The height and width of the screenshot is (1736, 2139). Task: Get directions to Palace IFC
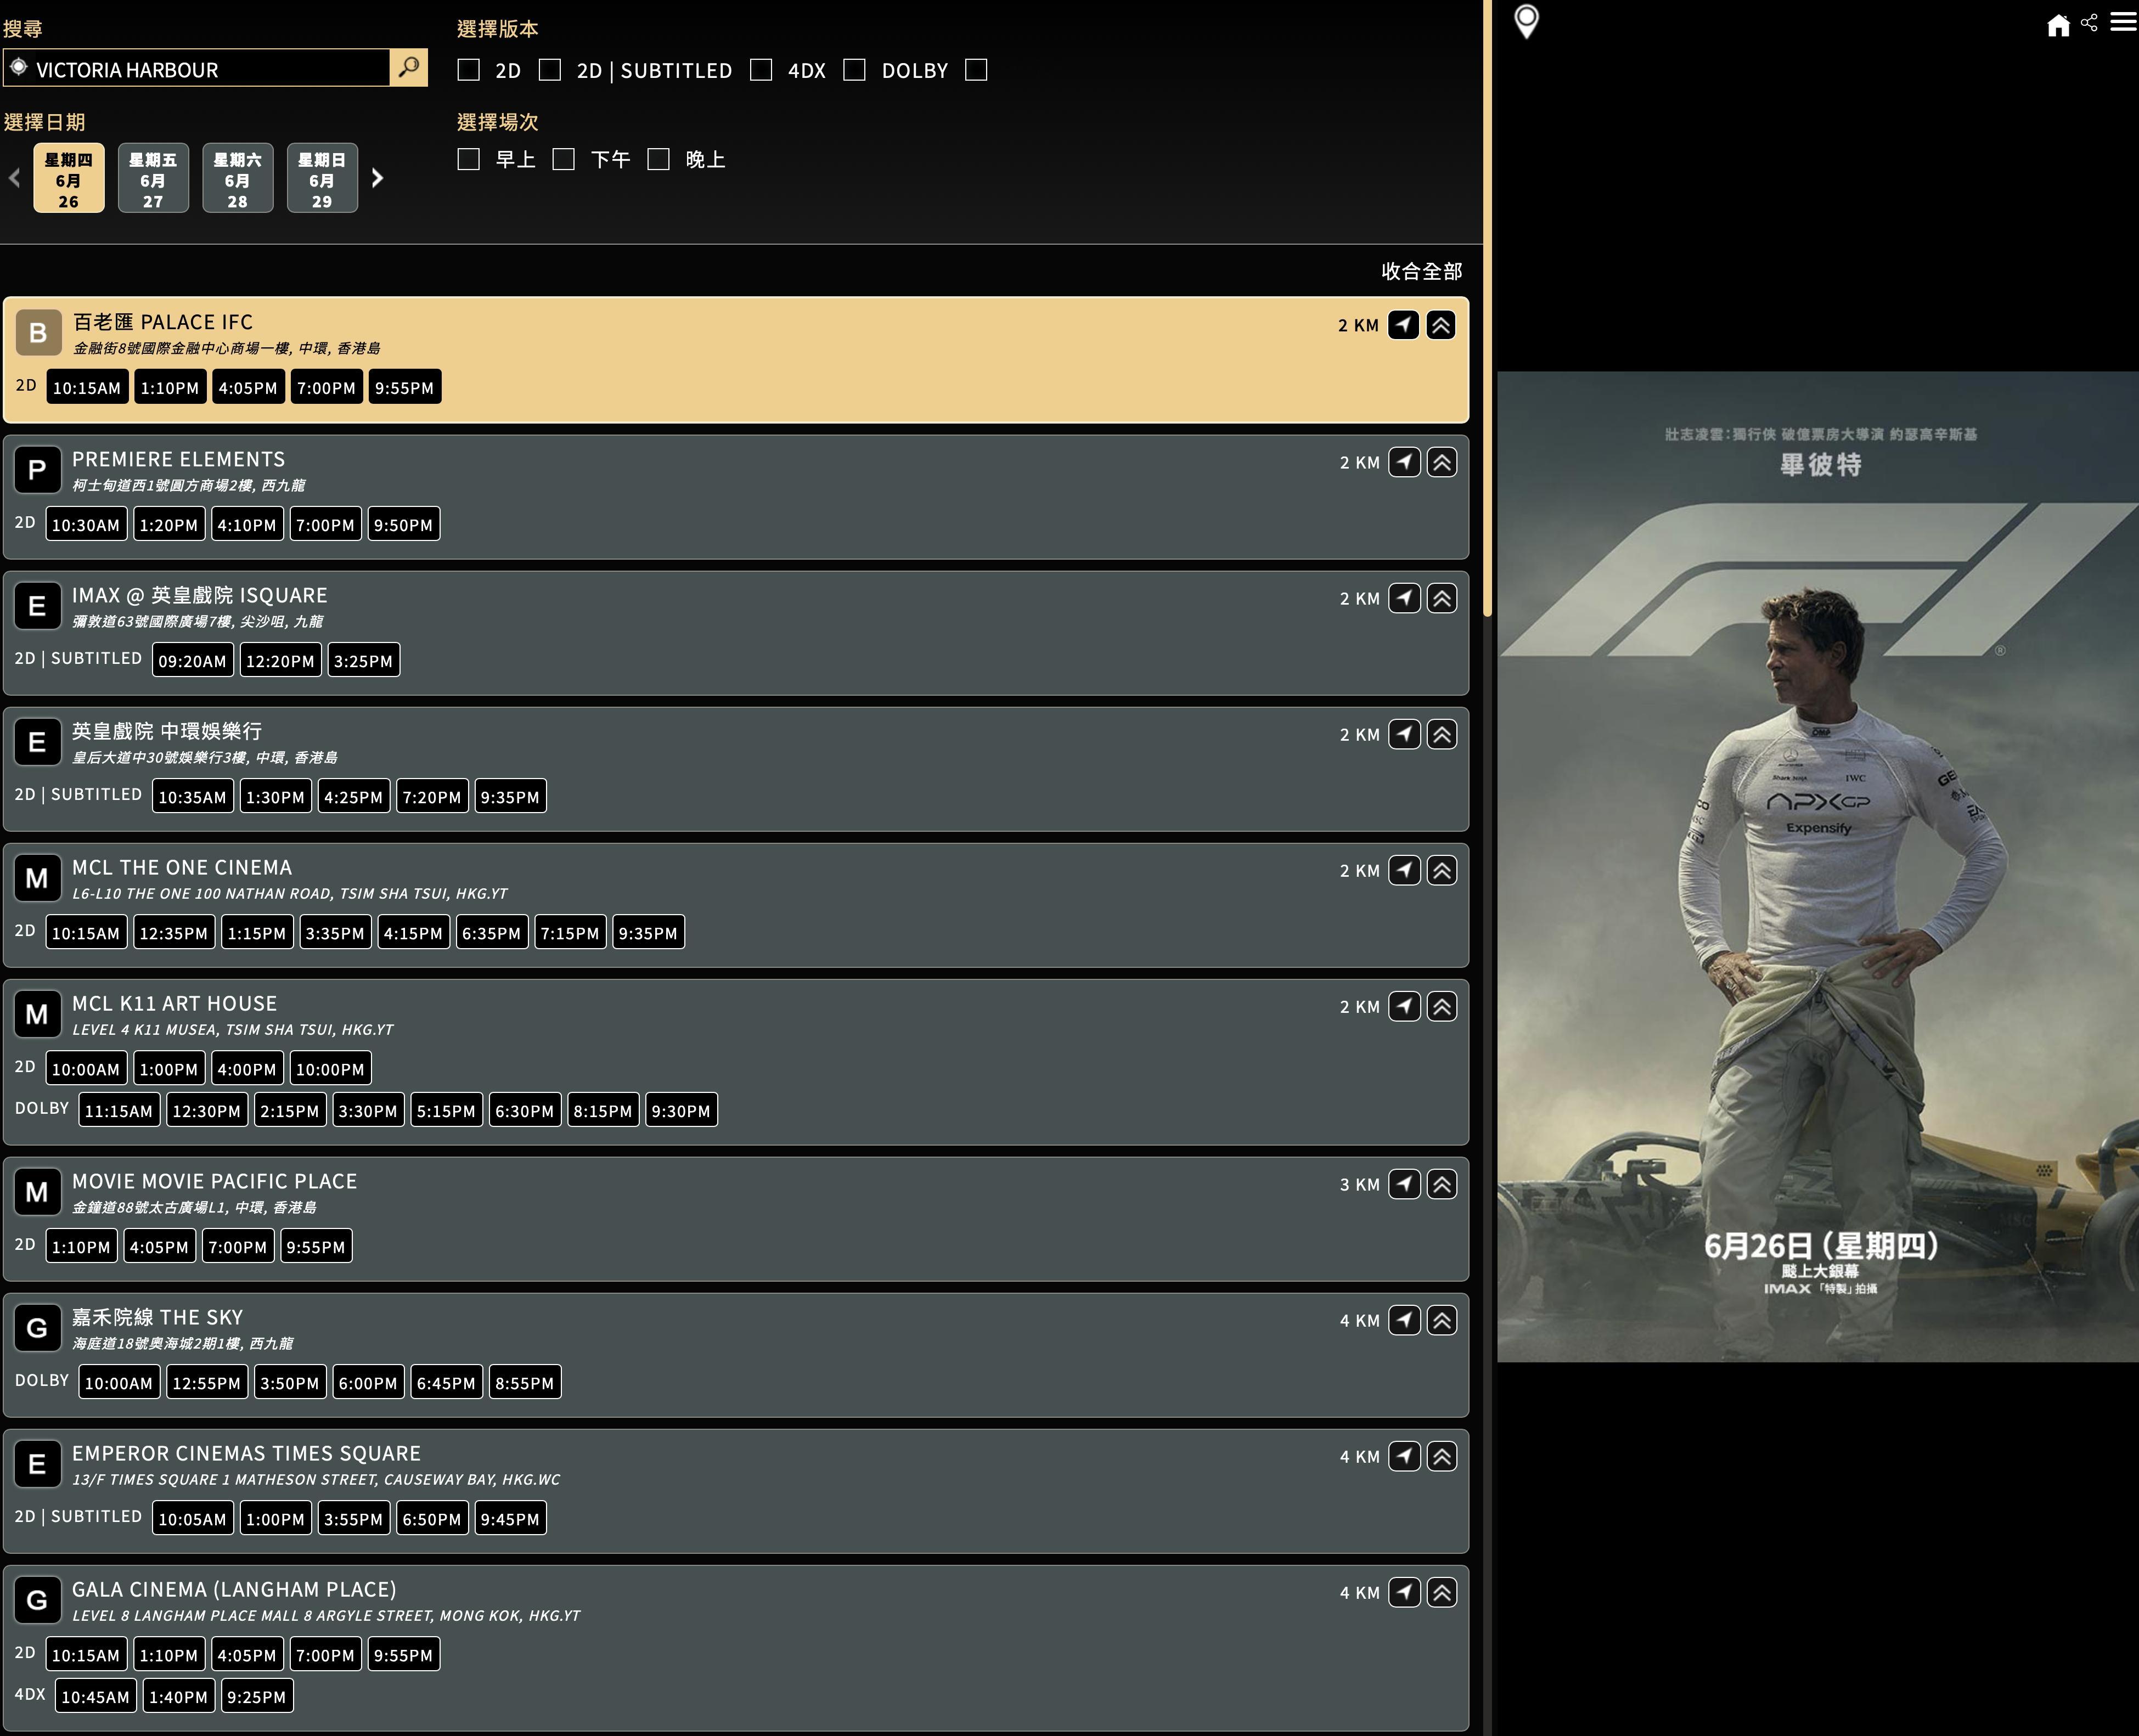(x=1403, y=325)
